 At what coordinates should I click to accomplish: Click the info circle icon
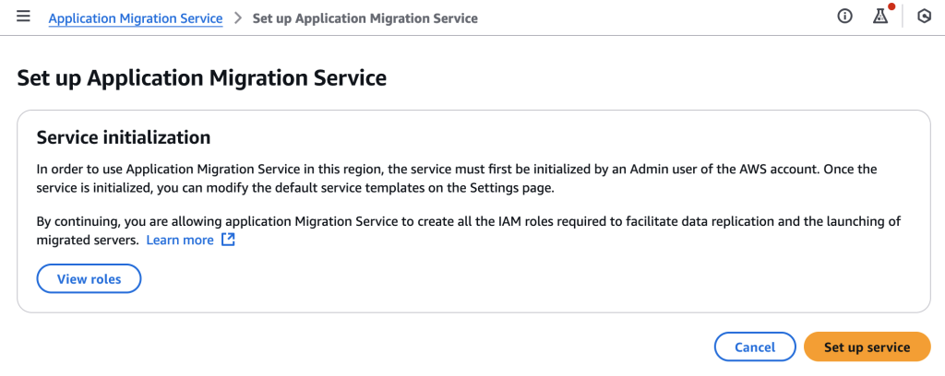[x=844, y=18]
